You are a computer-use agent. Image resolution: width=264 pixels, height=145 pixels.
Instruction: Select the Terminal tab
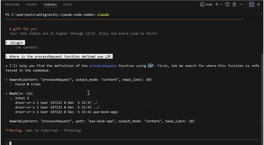click(50, 5)
